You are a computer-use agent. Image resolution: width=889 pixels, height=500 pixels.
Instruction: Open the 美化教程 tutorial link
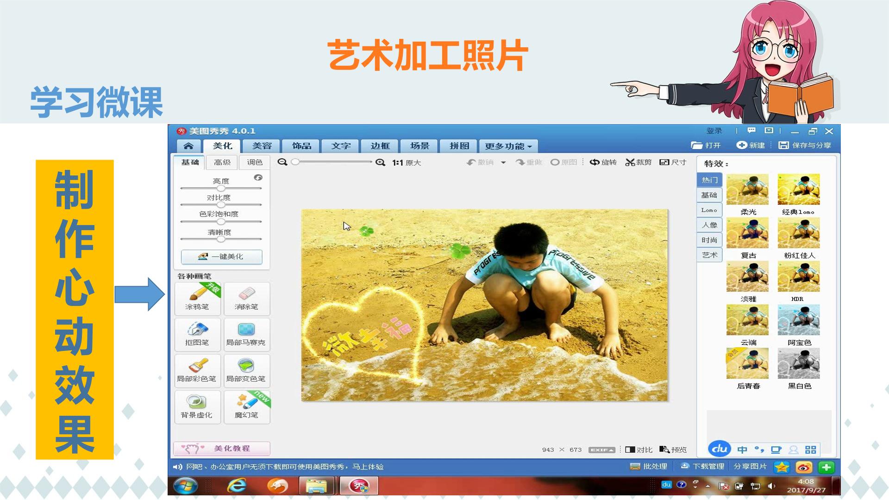[x=222, y=449]
